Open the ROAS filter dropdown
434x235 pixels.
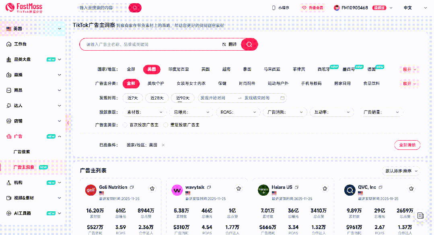[238, 112]
